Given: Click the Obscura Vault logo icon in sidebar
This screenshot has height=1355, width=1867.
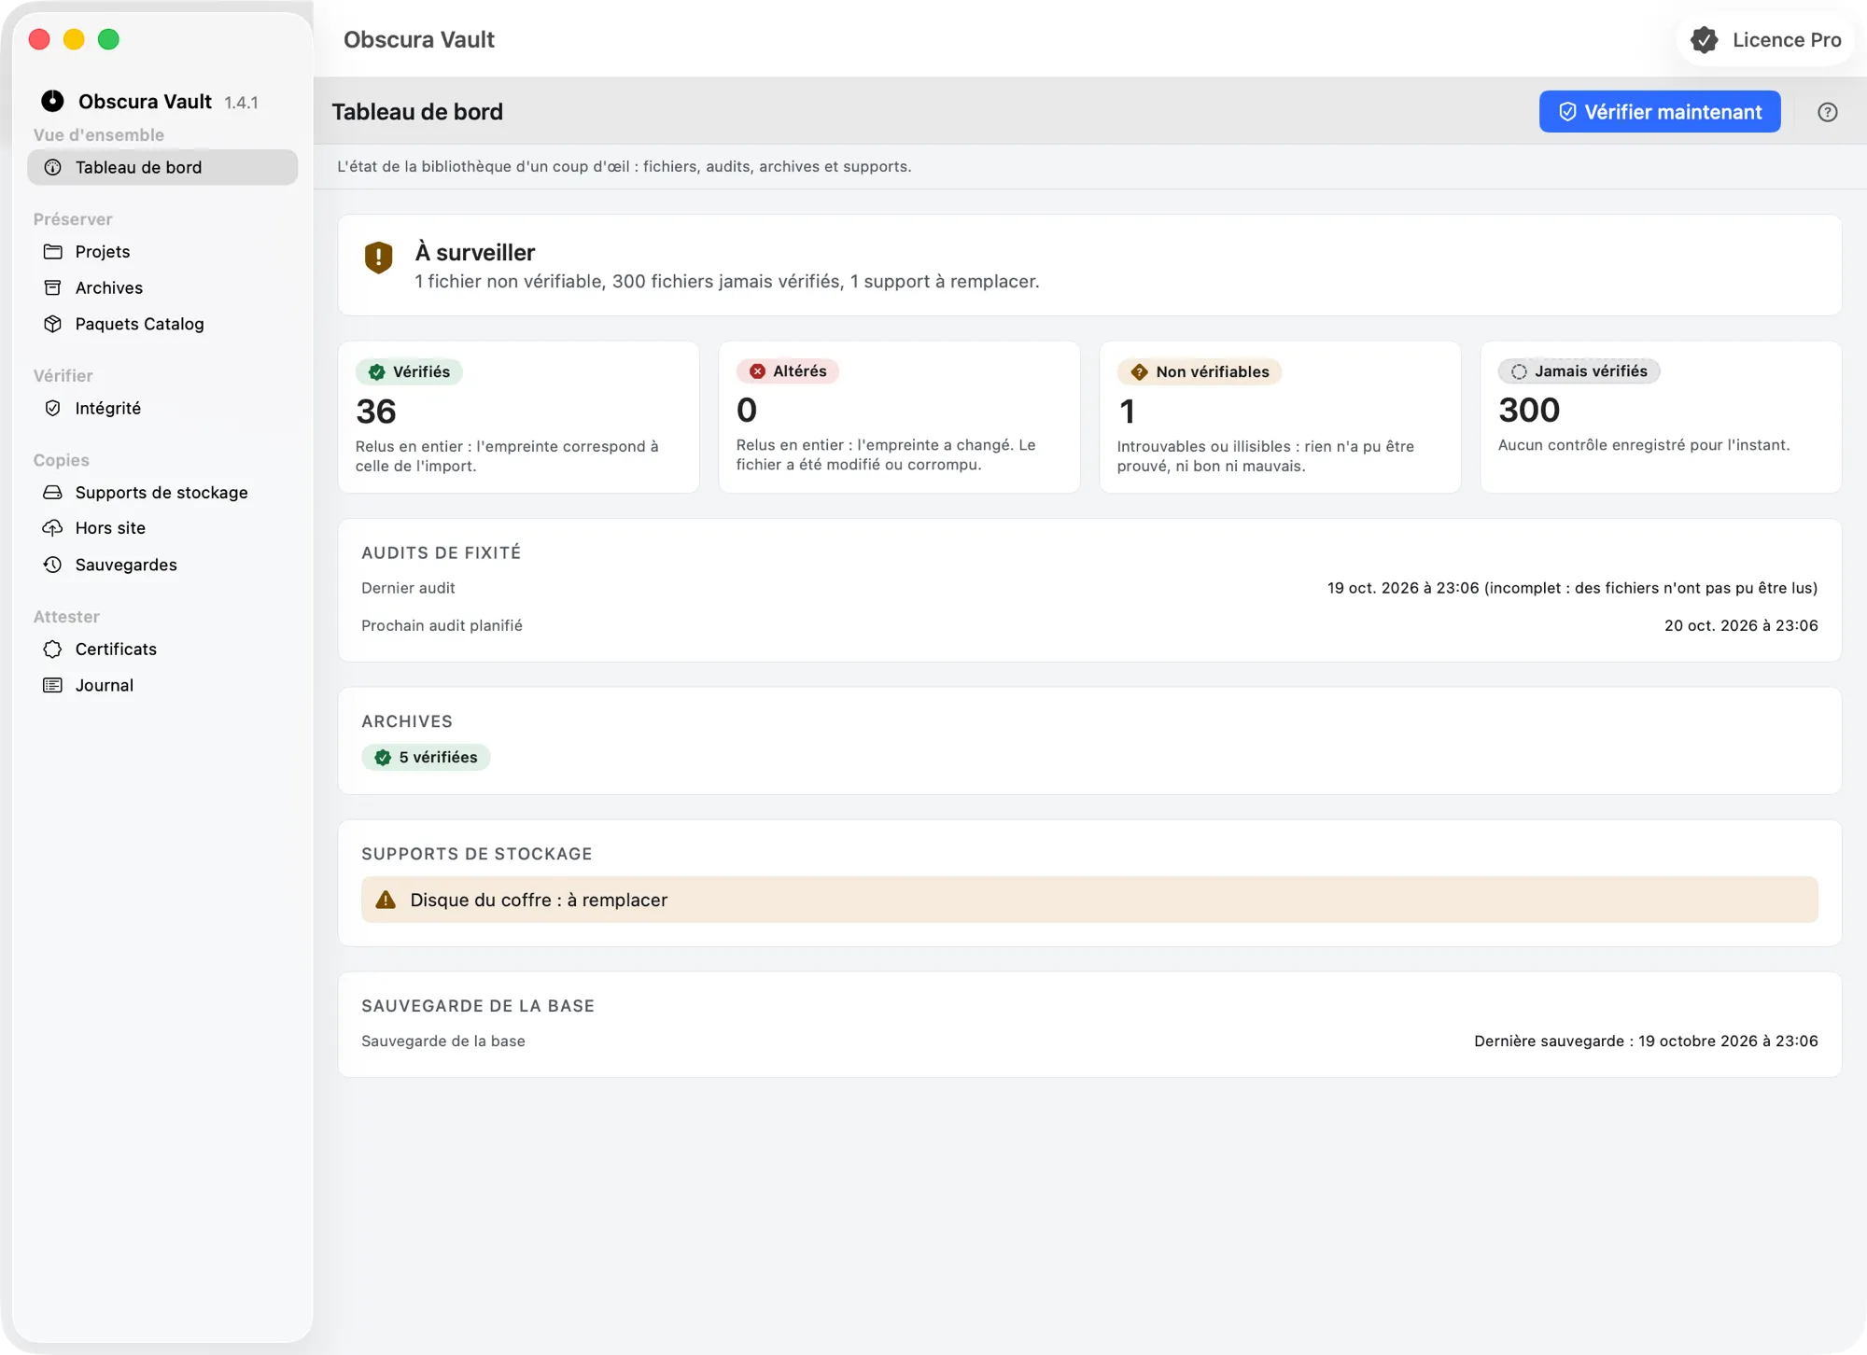Looking at the screenshot, I should pos(52,101).
